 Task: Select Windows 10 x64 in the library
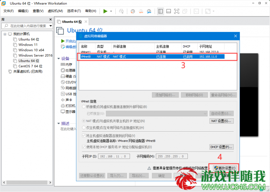coord(31,50)
